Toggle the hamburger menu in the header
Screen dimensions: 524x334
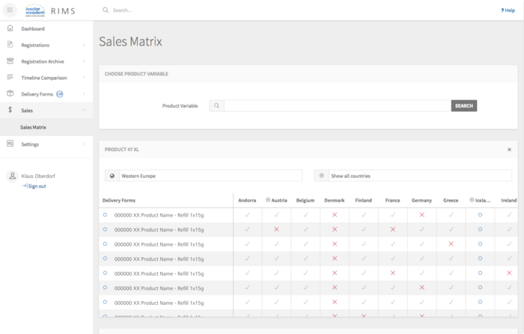click(10, 10)
